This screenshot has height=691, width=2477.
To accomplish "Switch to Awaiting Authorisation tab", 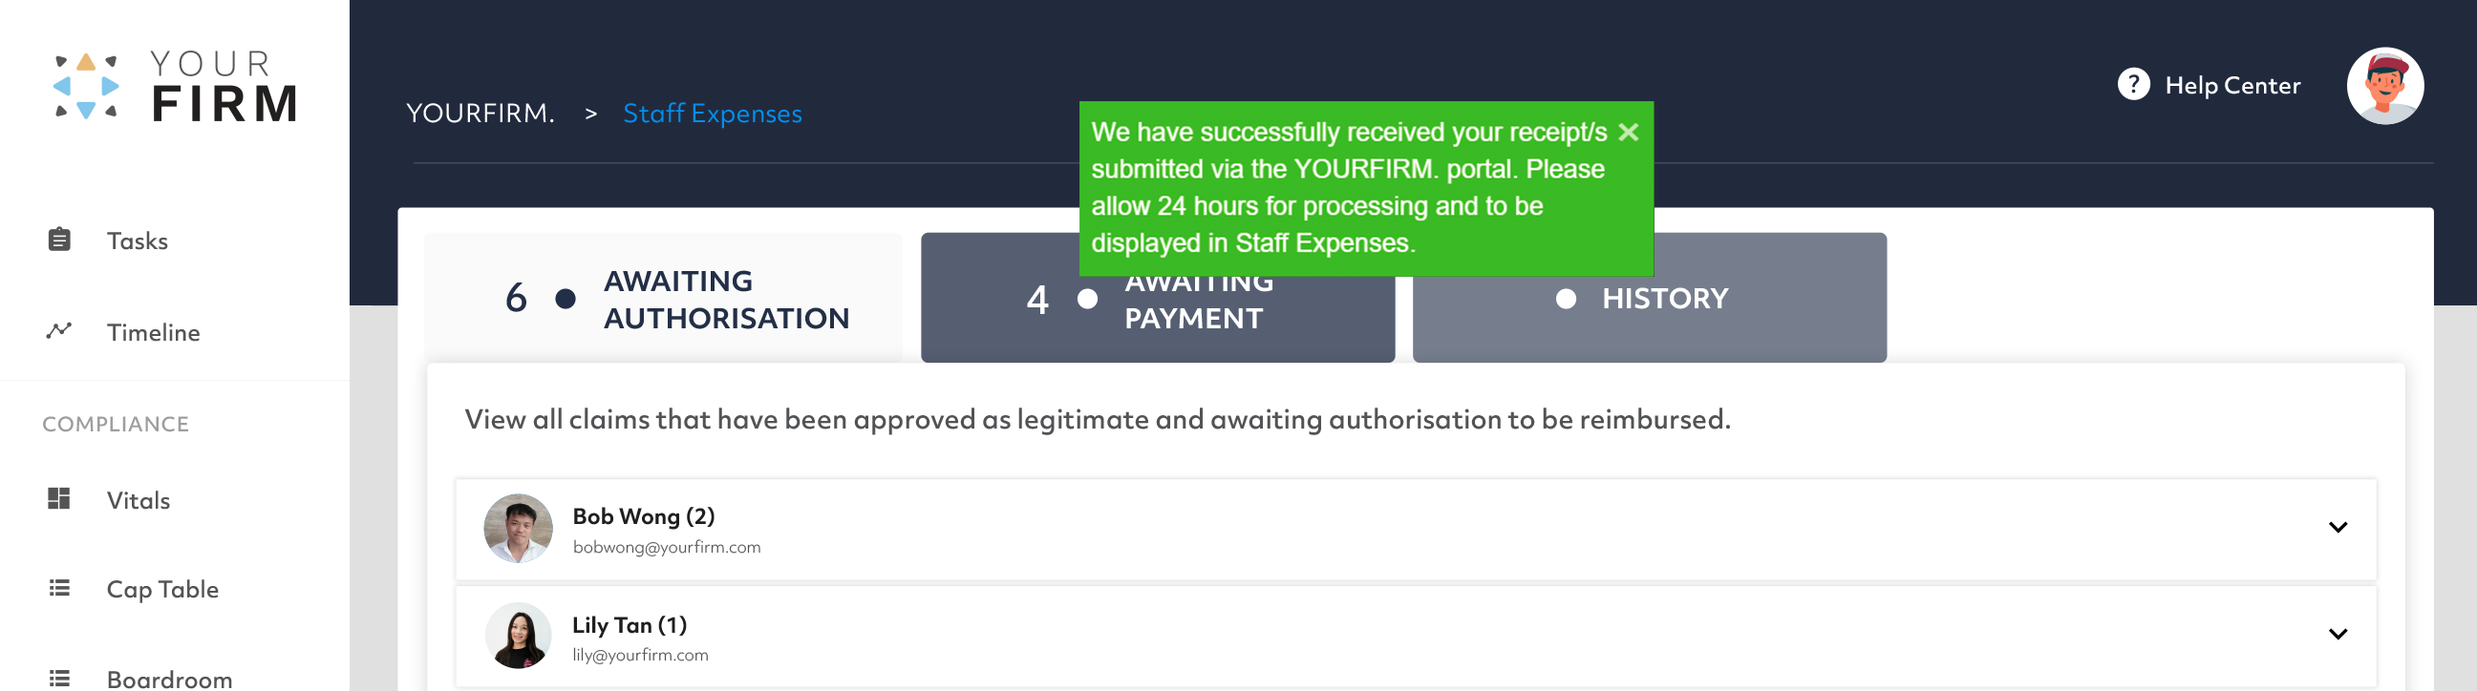I will click(664, 298).
